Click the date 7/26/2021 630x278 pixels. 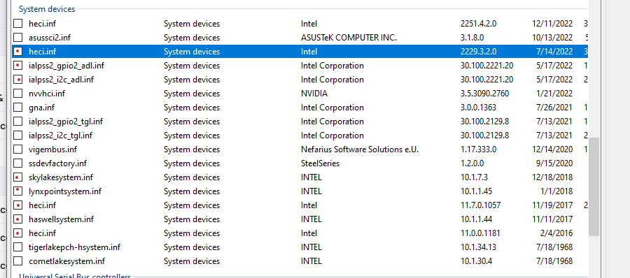pyautogui.click(x=554, y=108)
